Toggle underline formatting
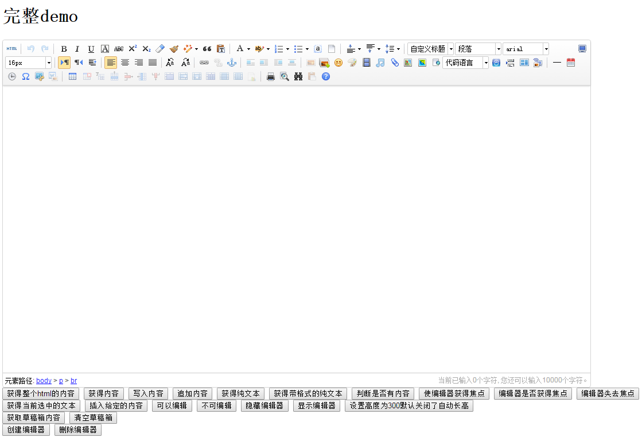The image size is (642, 437). pyautogui.click(x=91, y=49)
